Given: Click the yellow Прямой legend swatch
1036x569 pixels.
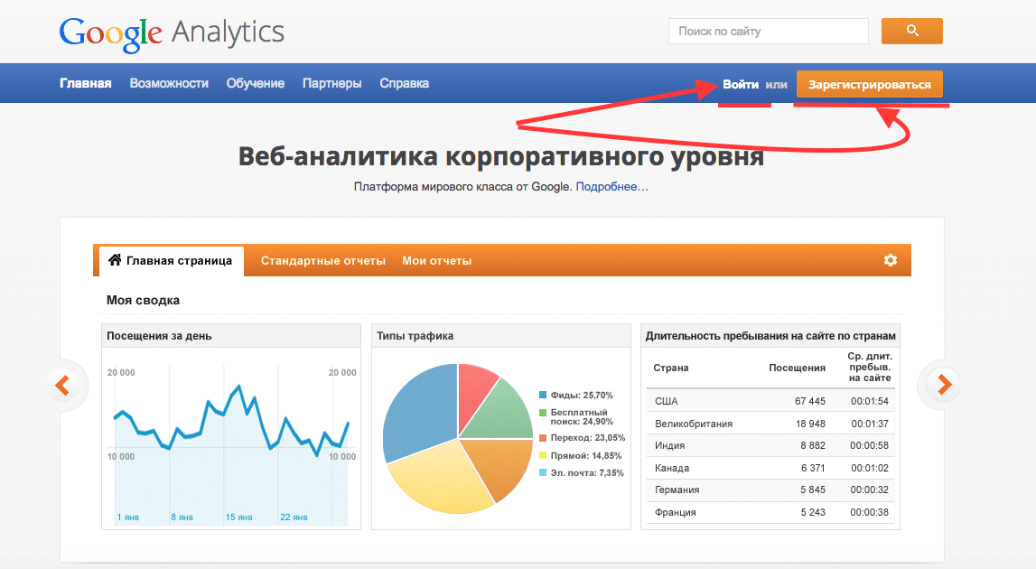Looking at the screenshot, I should [543, 455].
